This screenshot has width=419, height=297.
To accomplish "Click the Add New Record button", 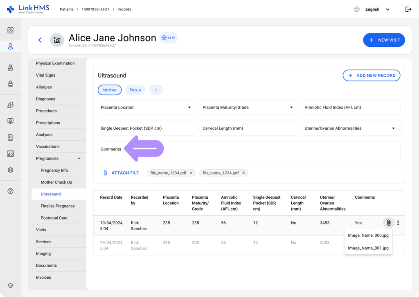I will tap(371, 75).
